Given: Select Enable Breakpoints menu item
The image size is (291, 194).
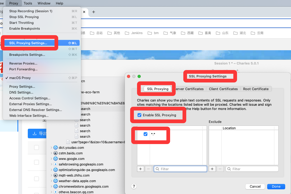Looking at the screenshot, I should click(42, 29).
